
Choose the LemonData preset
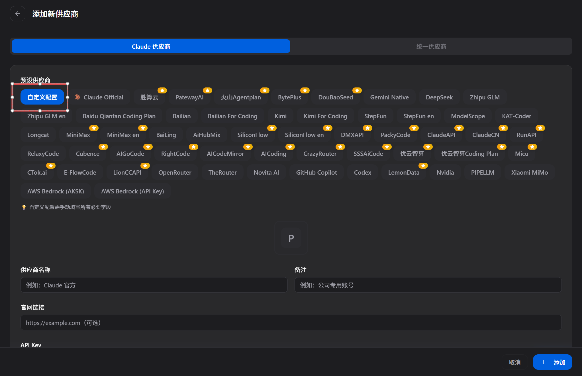click(404, 172)
